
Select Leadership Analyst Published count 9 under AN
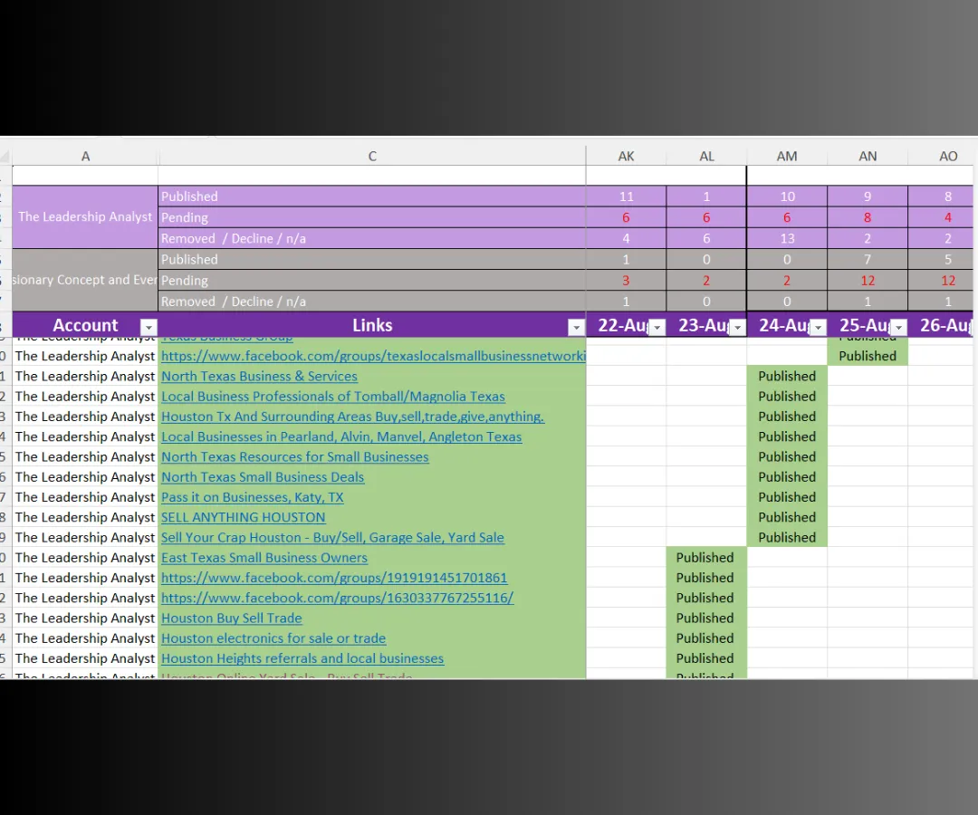868,197
